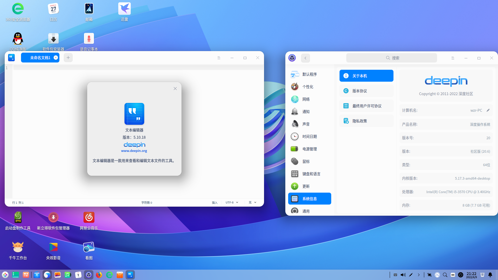Open the text editor hamburger menu
498x280 pixels.
point(219,58)
